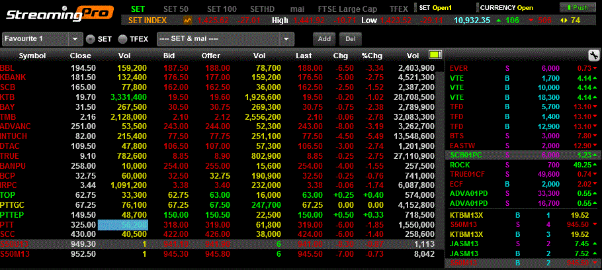
Task: Click the Add button
Action: point(324,39)
